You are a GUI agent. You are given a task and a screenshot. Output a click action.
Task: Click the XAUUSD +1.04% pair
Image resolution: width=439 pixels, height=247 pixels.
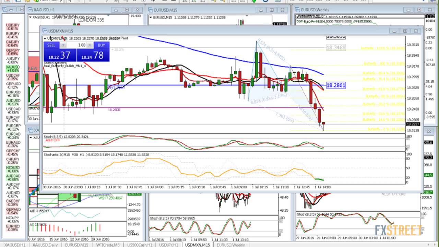[13, 69]
